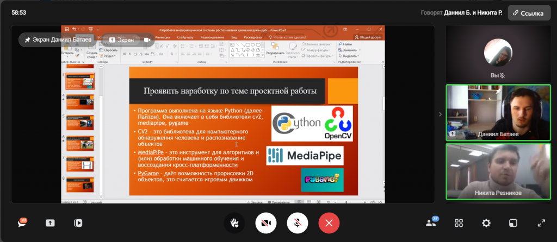The image size is (557, 242).
Task: Expand the Заливка фигуры dropdown
Action: (317, 44)
